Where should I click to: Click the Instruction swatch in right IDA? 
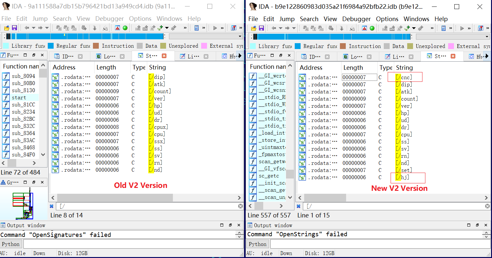343,46
